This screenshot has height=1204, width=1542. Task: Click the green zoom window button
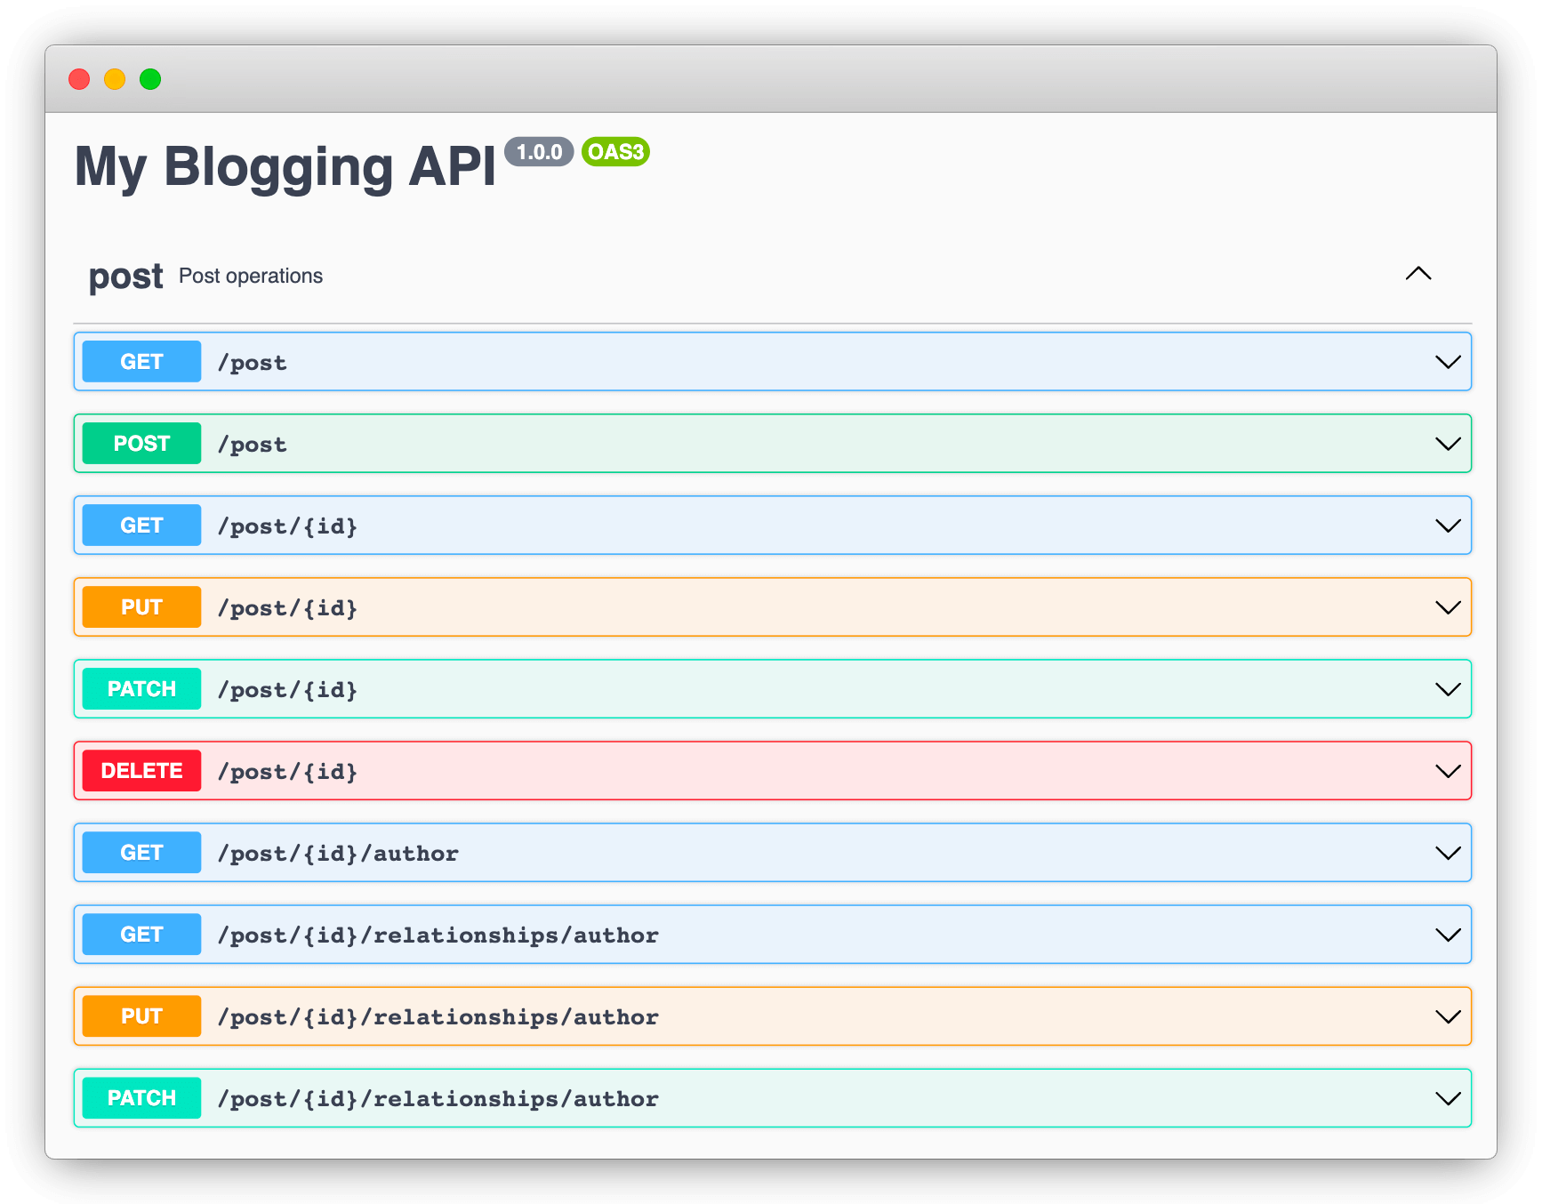click(x=150, y=79)
